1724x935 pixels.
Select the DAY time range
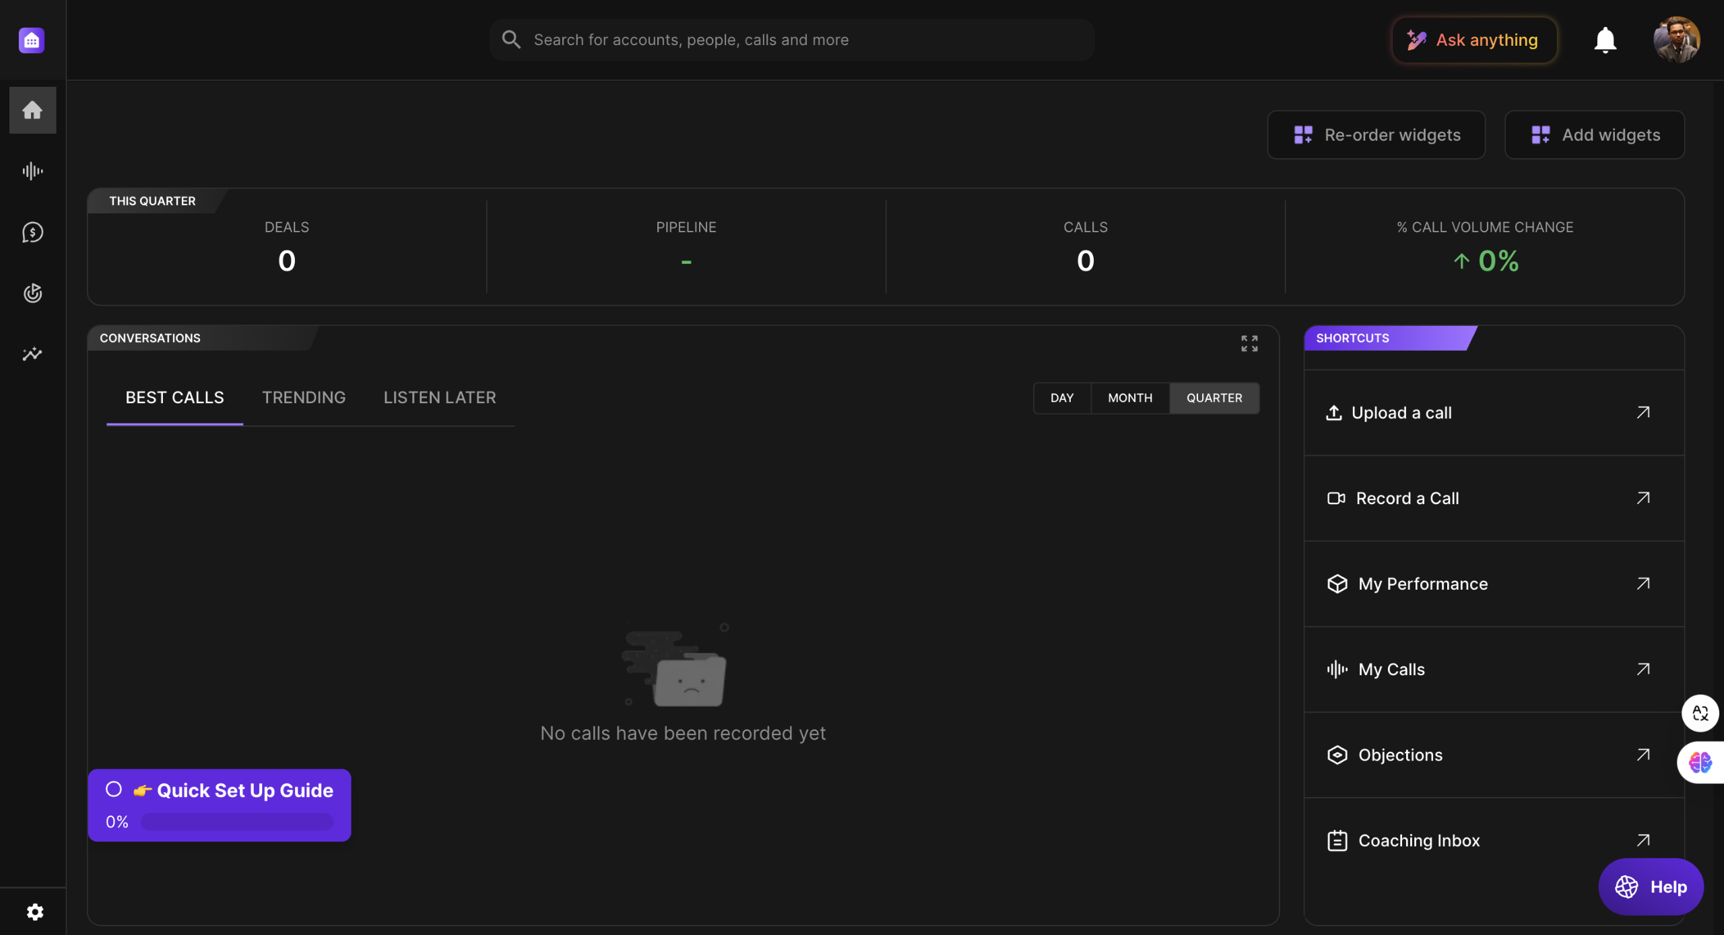pyautogui.click(x=1061, y=398)
